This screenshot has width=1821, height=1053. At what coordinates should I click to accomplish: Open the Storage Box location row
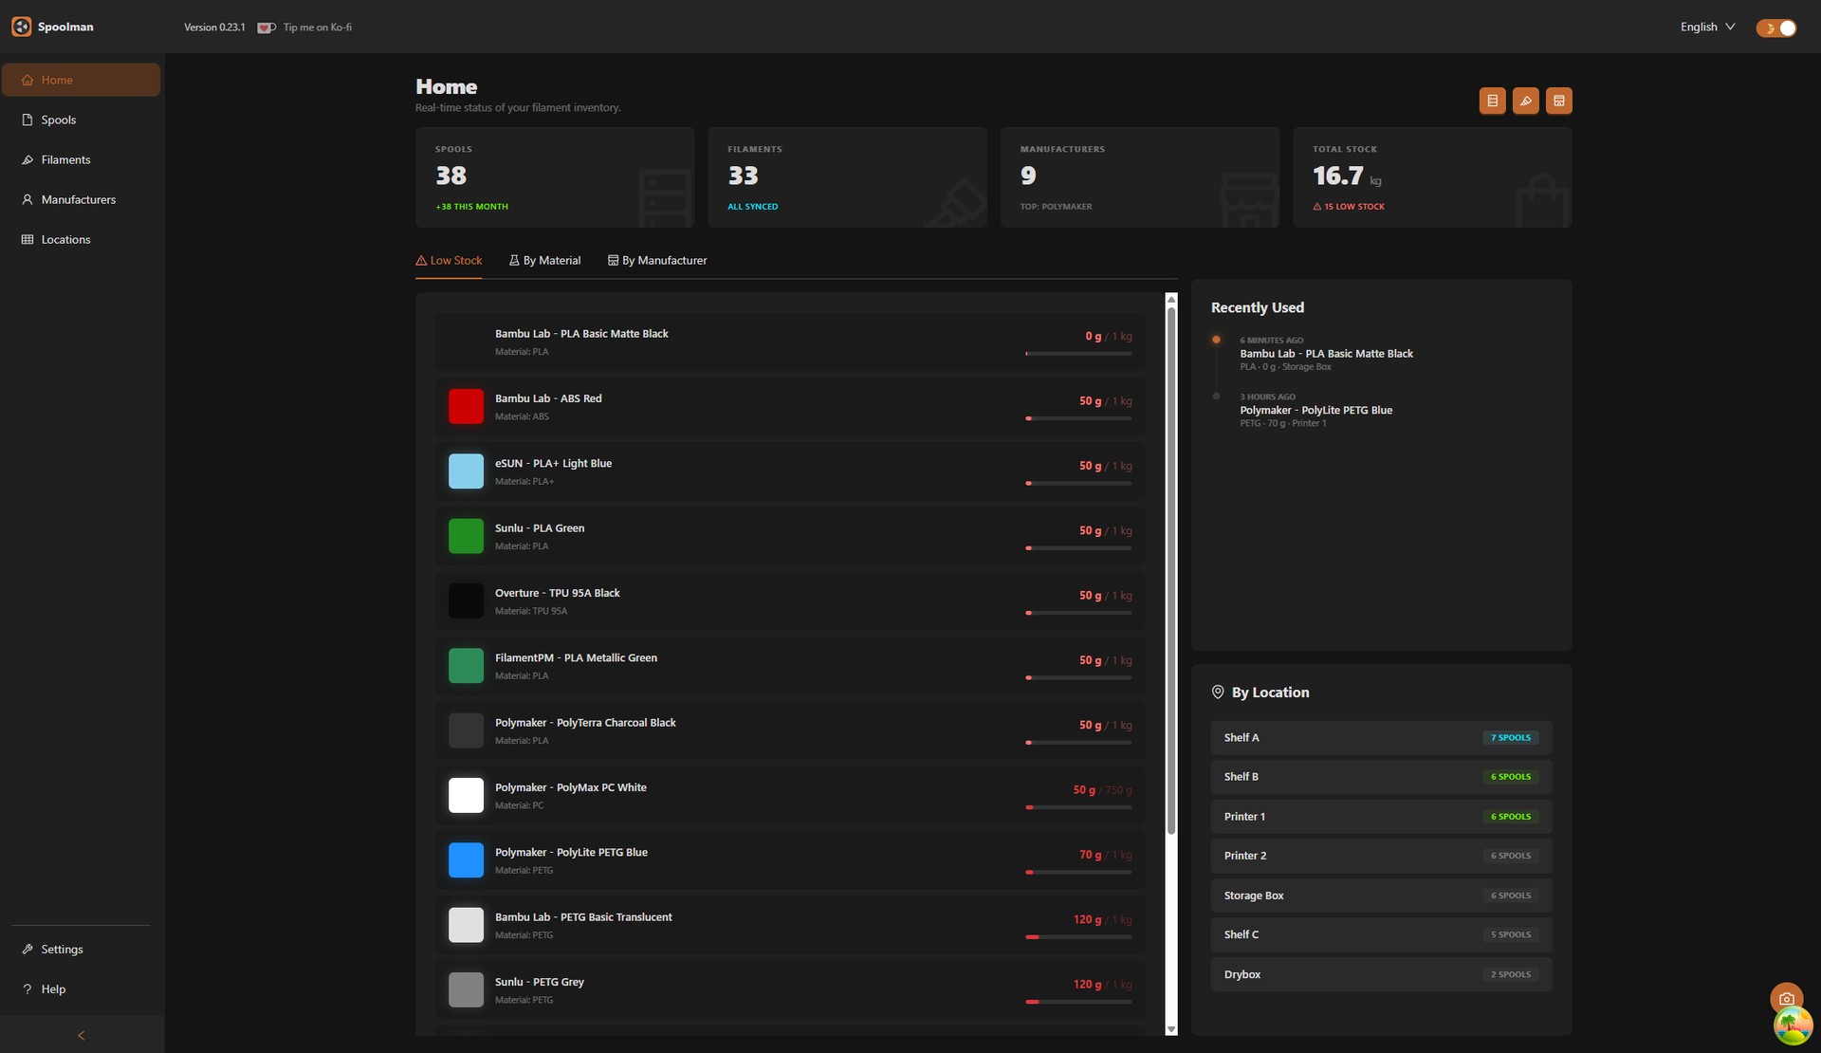(x=1381, y=896)
